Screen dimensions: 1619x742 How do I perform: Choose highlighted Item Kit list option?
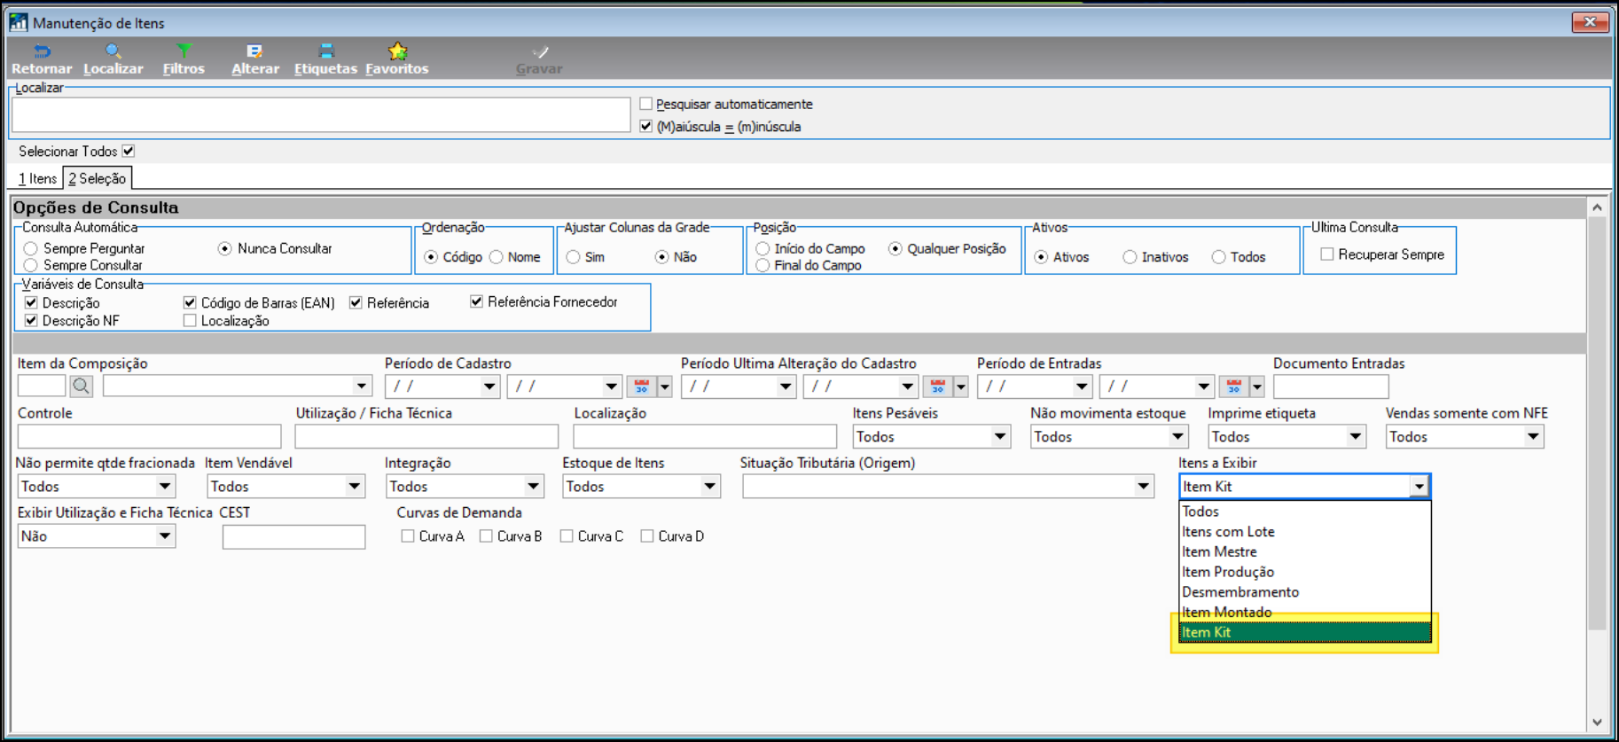coord(1305,632)
